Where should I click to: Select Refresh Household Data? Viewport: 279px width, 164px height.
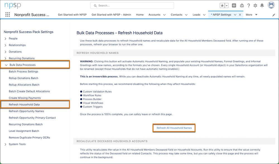35,104
